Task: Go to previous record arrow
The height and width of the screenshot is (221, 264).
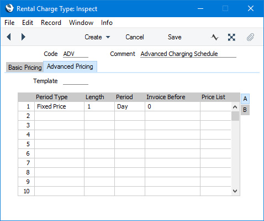Action: 9,37
